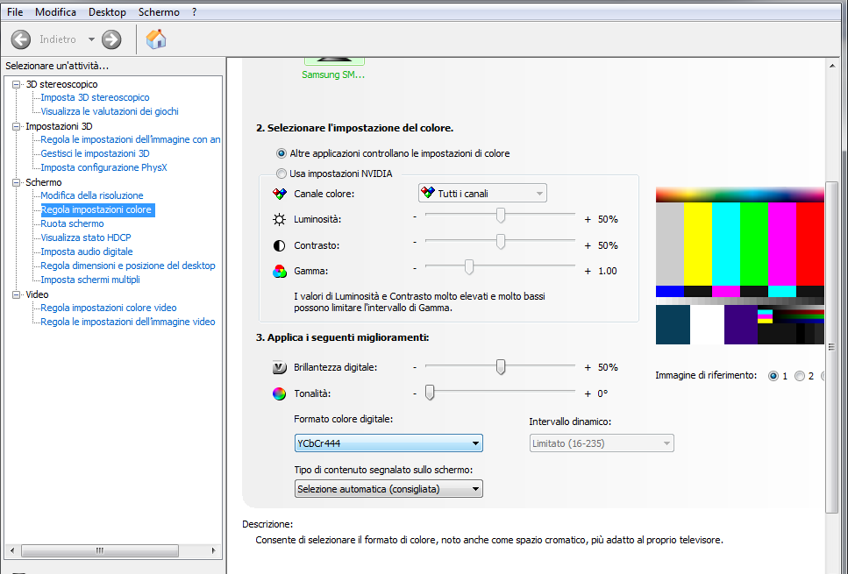
Task: Open the Home icon in toolbar
Action: [x=156, y=39]
